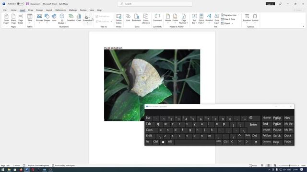Image resolution: width=307 pixels, height=172 pixels.
Task: Open the Mailings tab
Action: coord(72,10)
